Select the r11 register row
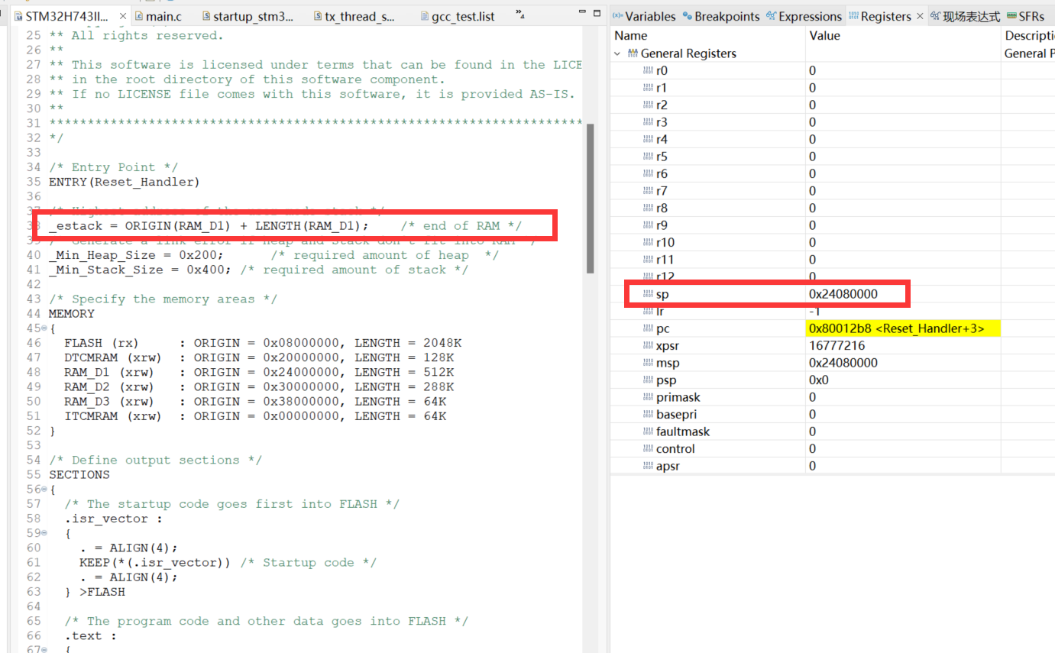The width and height of the screenshot is (1055, 653). [833, 260]
